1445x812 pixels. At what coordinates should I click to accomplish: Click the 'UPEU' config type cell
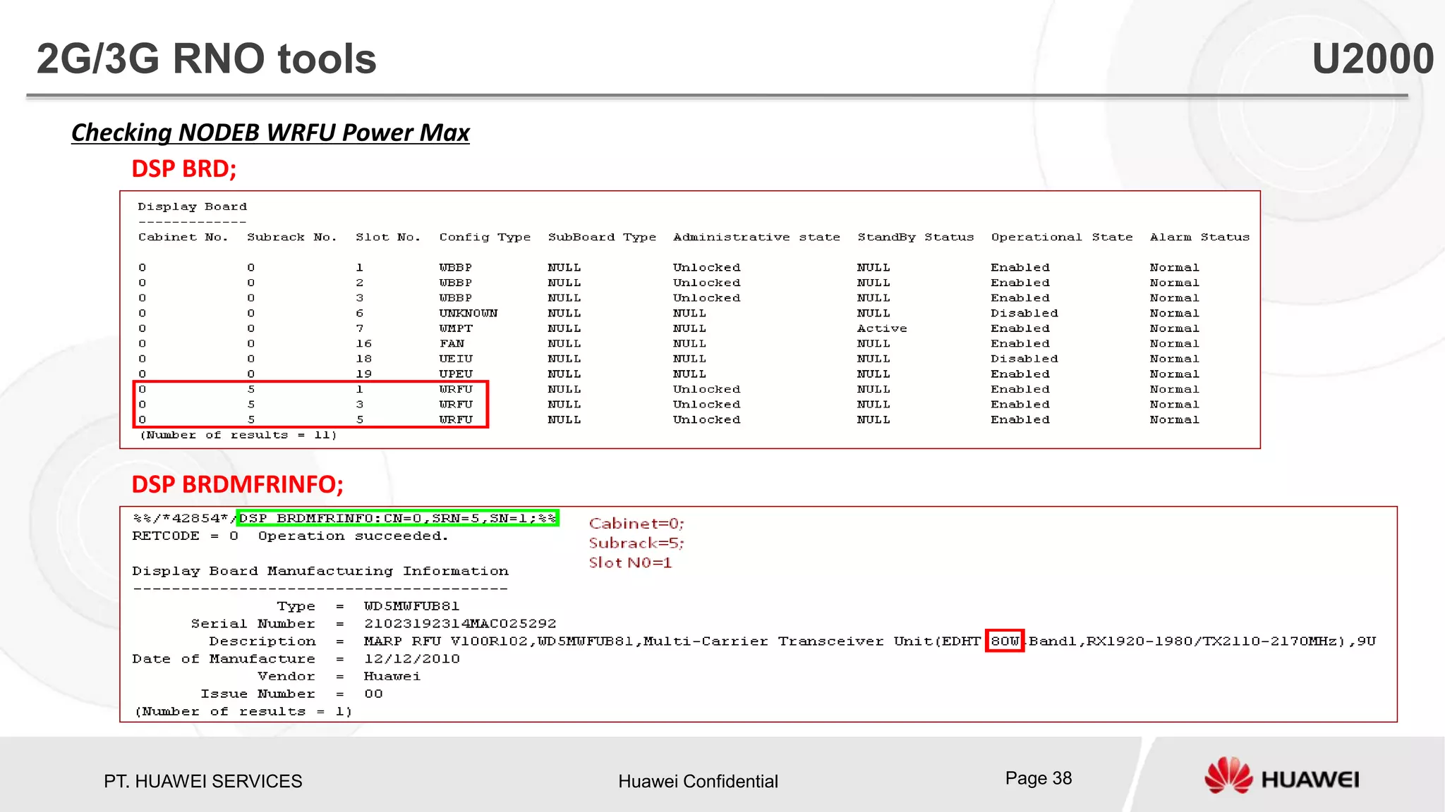[x=456, y=374]
